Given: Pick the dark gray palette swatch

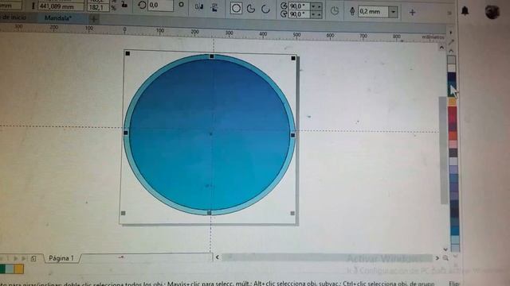Looking at the screenshot, I should click(453, 153).
